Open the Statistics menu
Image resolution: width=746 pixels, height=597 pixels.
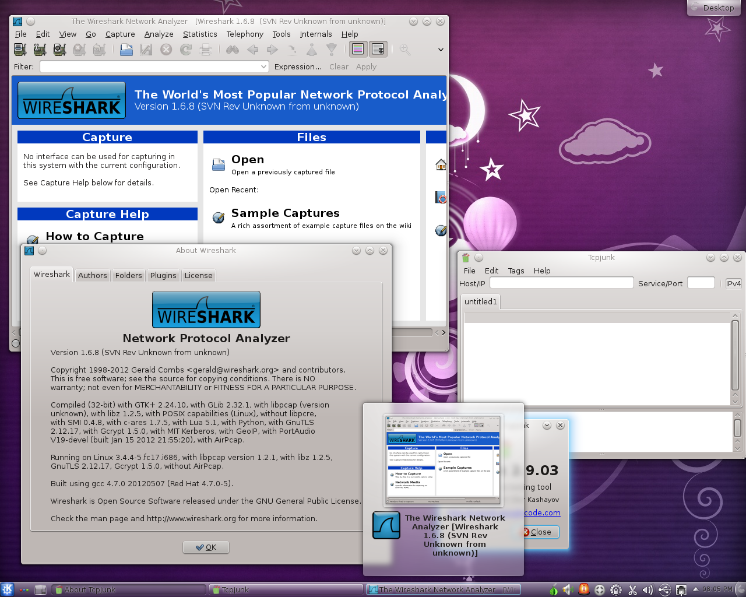click(200, 34)
